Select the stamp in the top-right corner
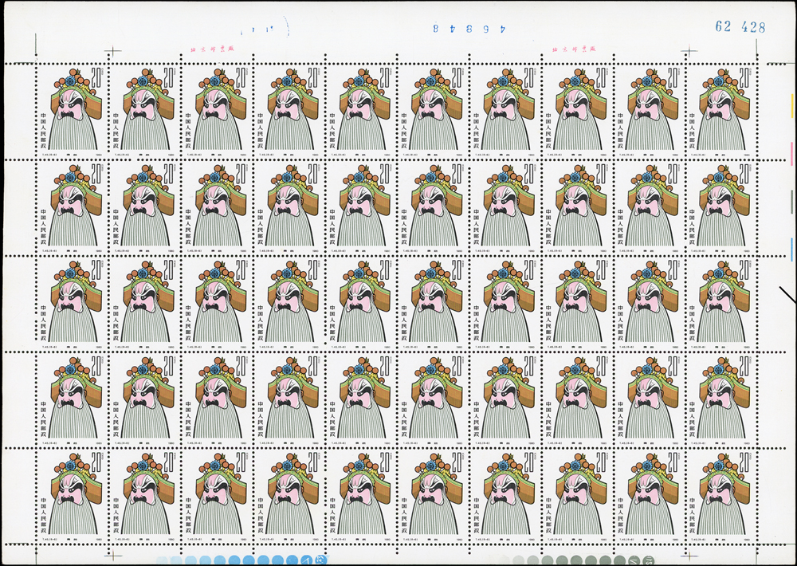This screenshot has height=566, width=797. pyautogui.click(x=725, y=111)
